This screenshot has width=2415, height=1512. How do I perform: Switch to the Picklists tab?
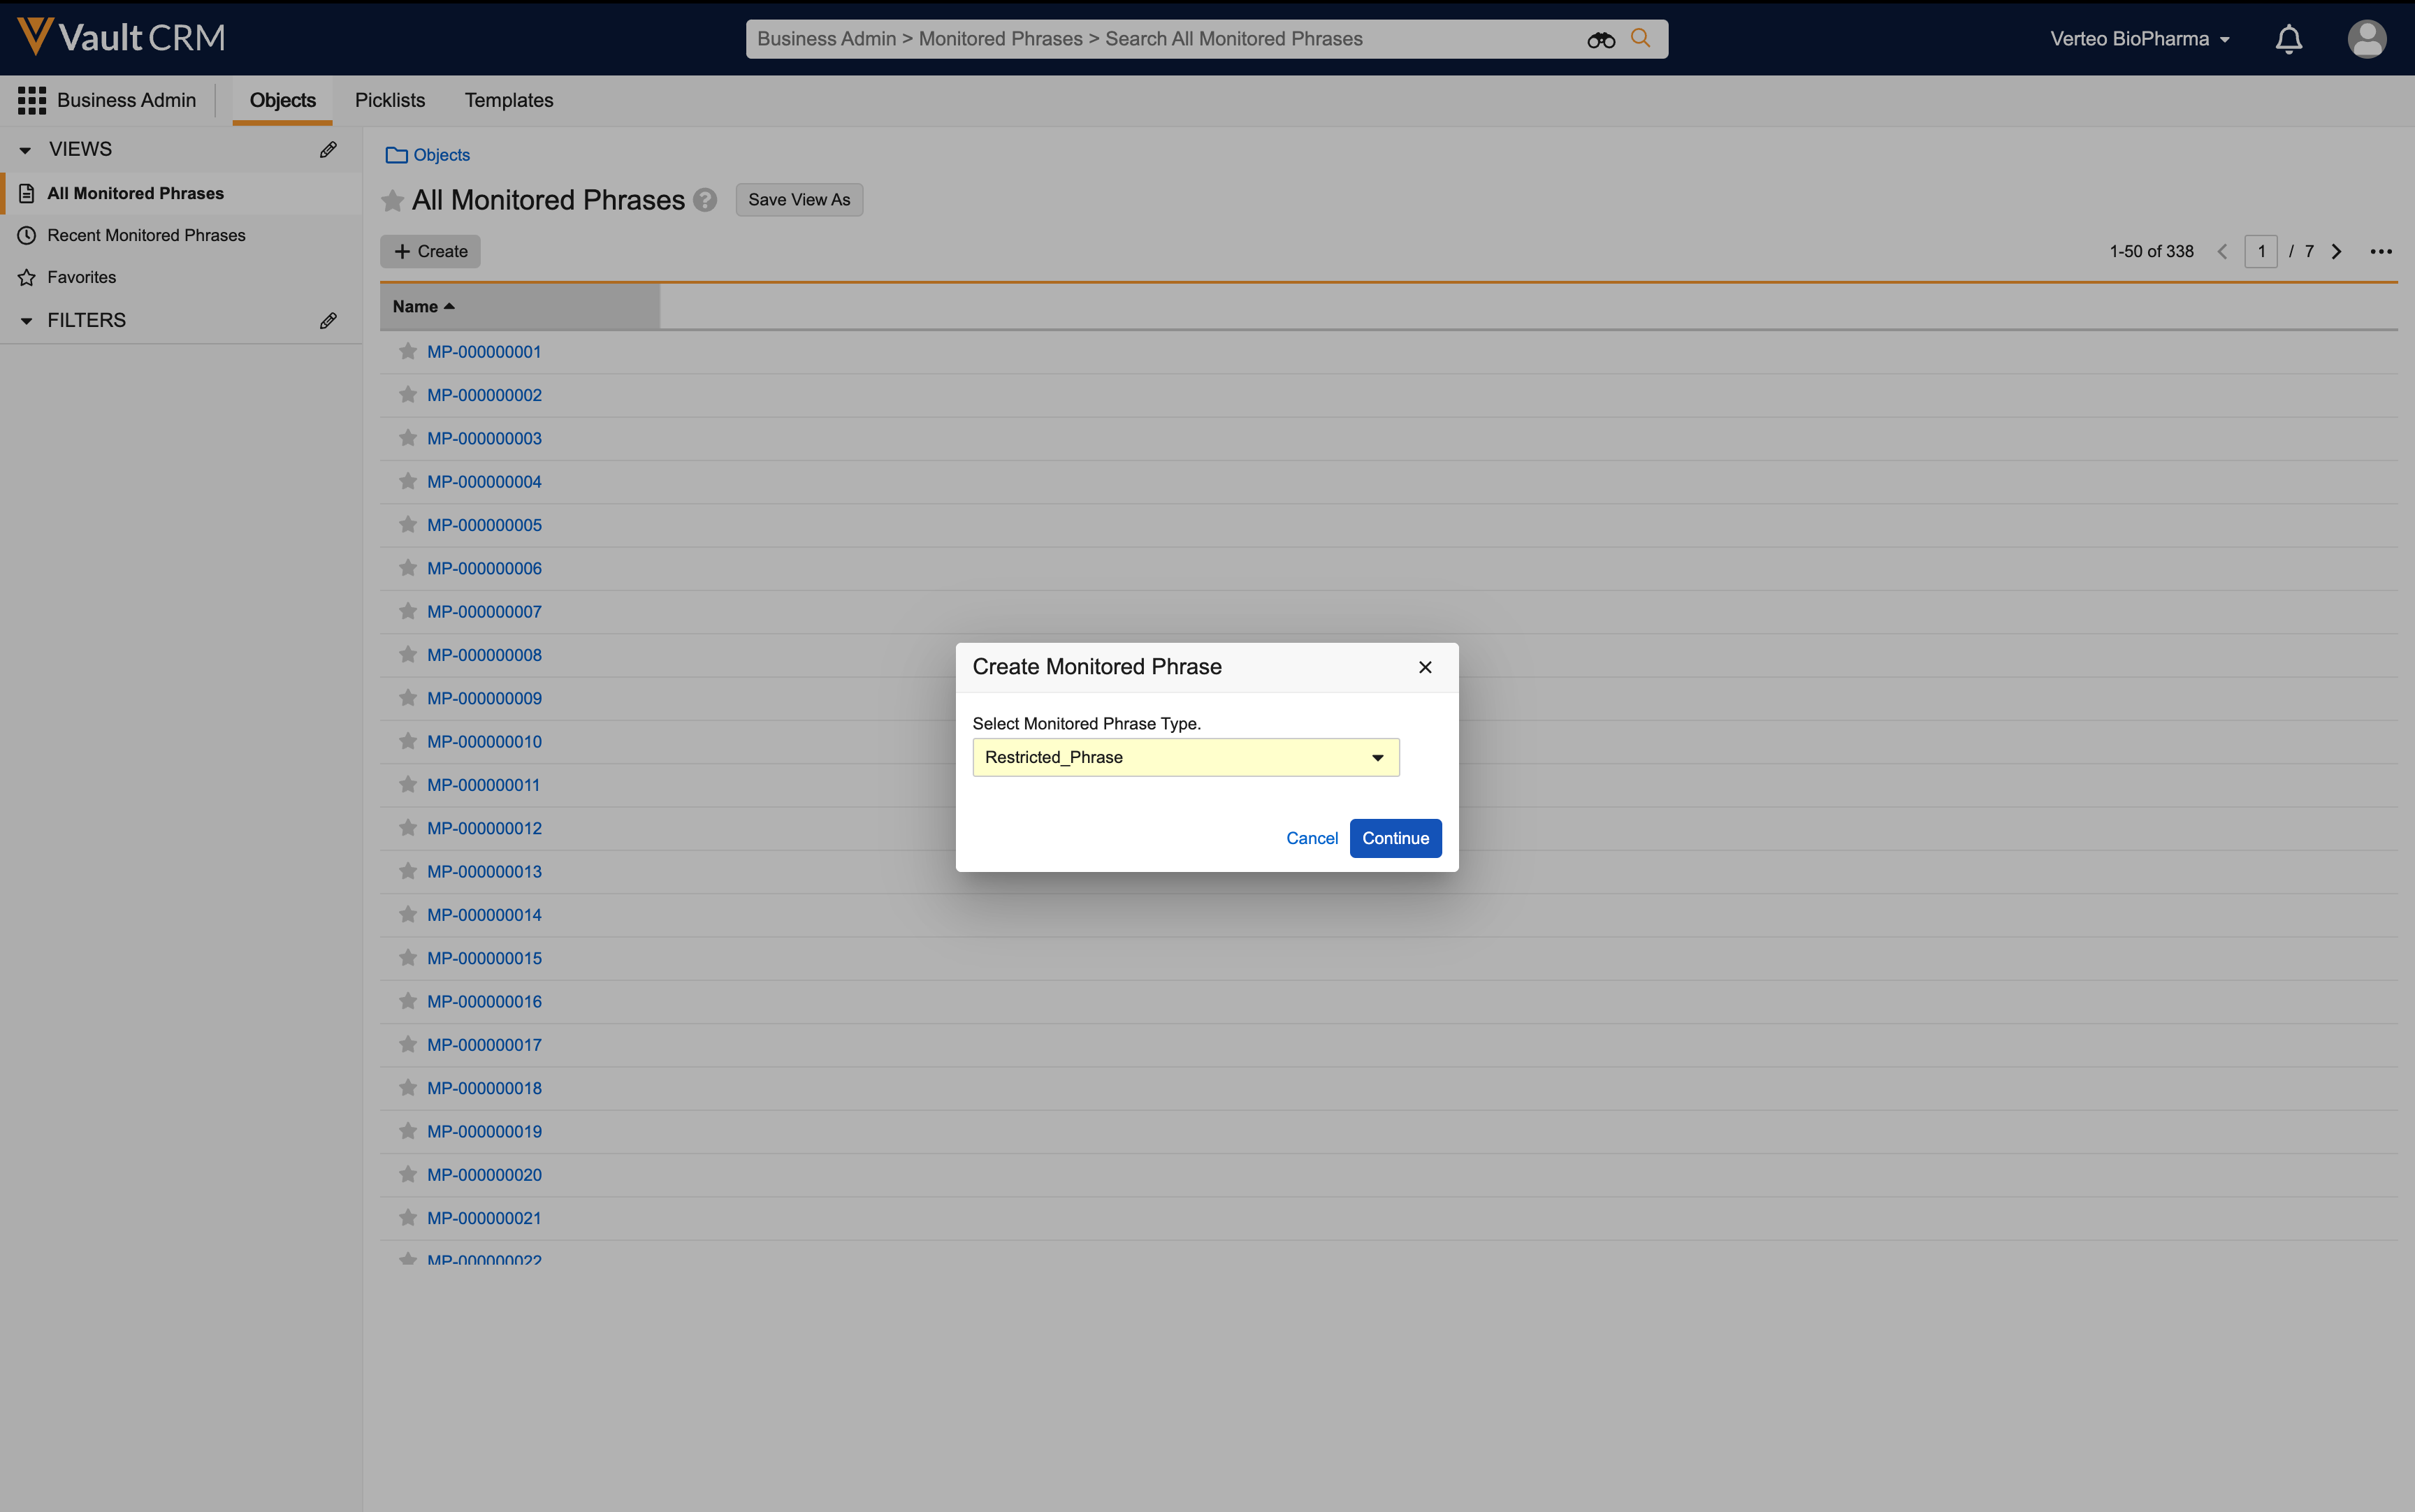coord(390,100)
